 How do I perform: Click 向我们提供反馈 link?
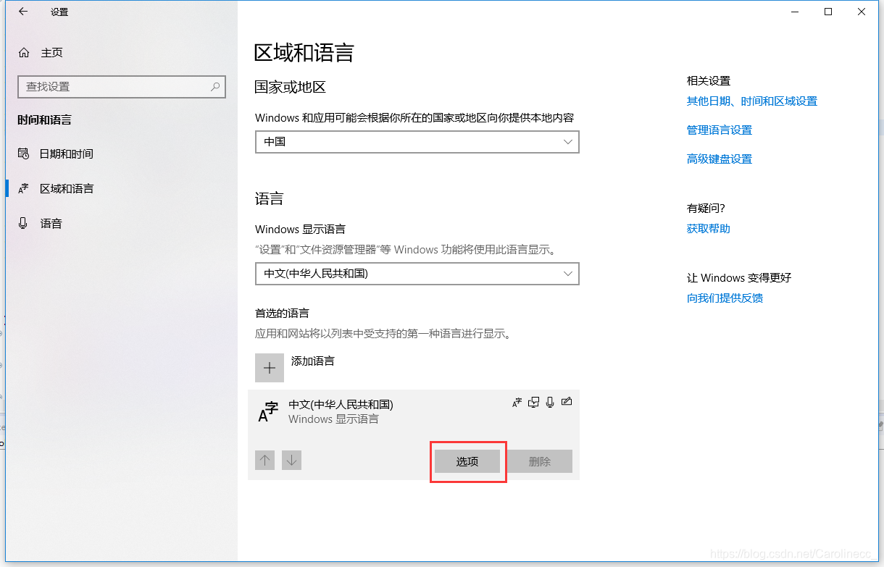pyautogui.click(x=725, y=298)
